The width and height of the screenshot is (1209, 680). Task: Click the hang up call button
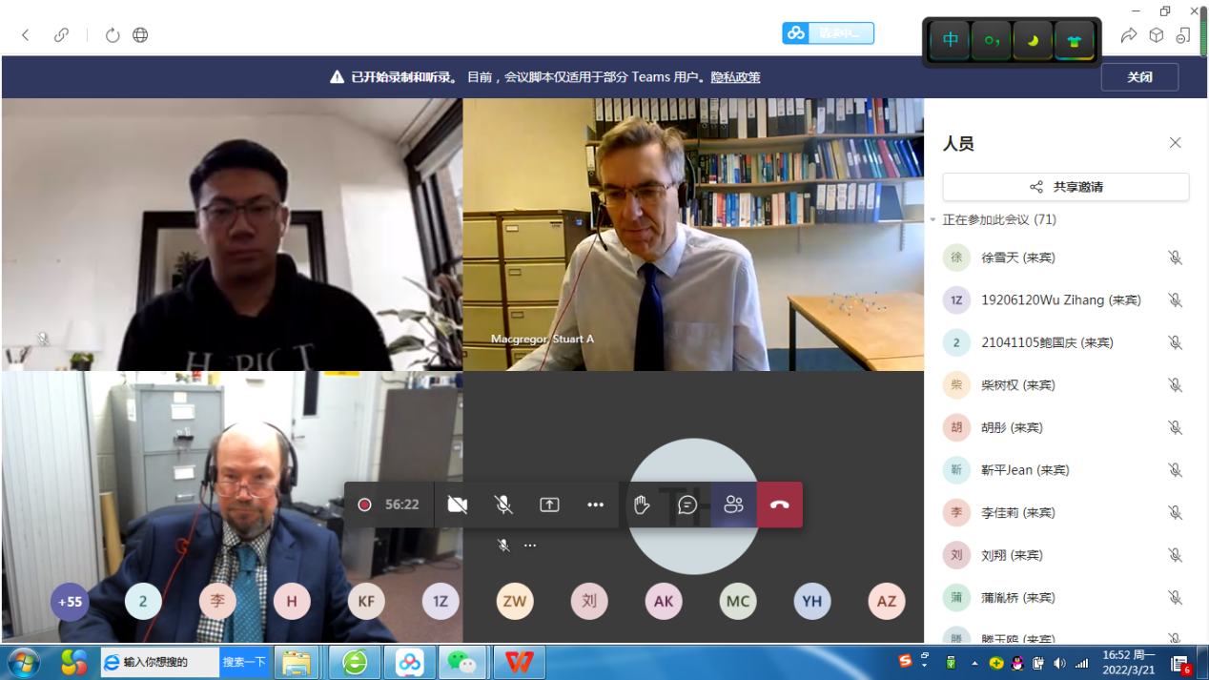779,505
